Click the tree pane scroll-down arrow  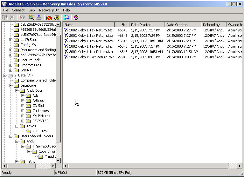[x=58, y=161]
